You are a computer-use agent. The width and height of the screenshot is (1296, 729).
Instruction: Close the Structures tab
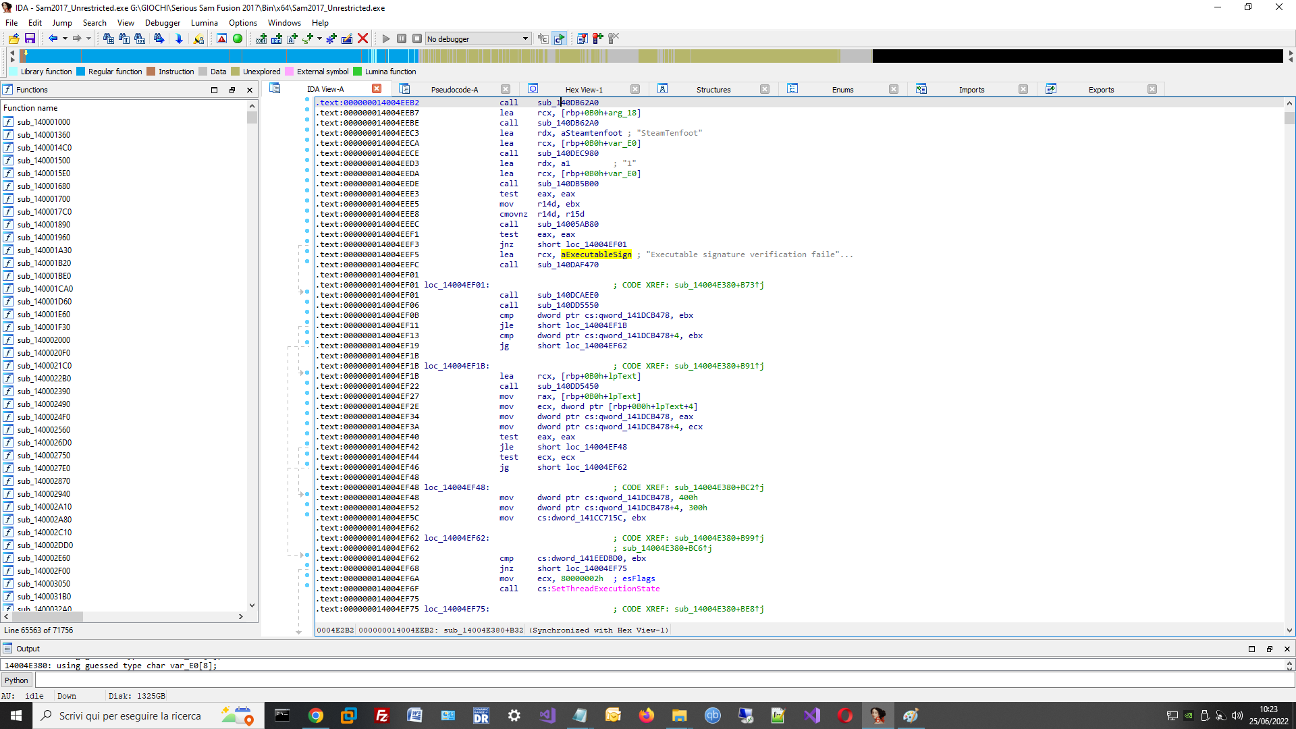(x=764, y=89)
